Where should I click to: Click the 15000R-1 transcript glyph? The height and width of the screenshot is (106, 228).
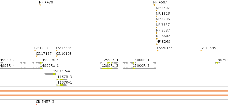click(139, 63)
